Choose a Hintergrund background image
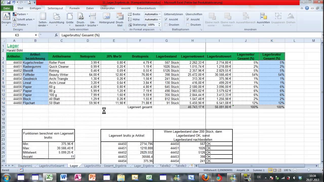Image resolution: width=324 pixels, height=182 pixels. 107,18
